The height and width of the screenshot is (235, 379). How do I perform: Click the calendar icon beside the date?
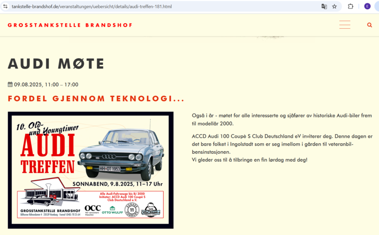(x=10, y=85)
